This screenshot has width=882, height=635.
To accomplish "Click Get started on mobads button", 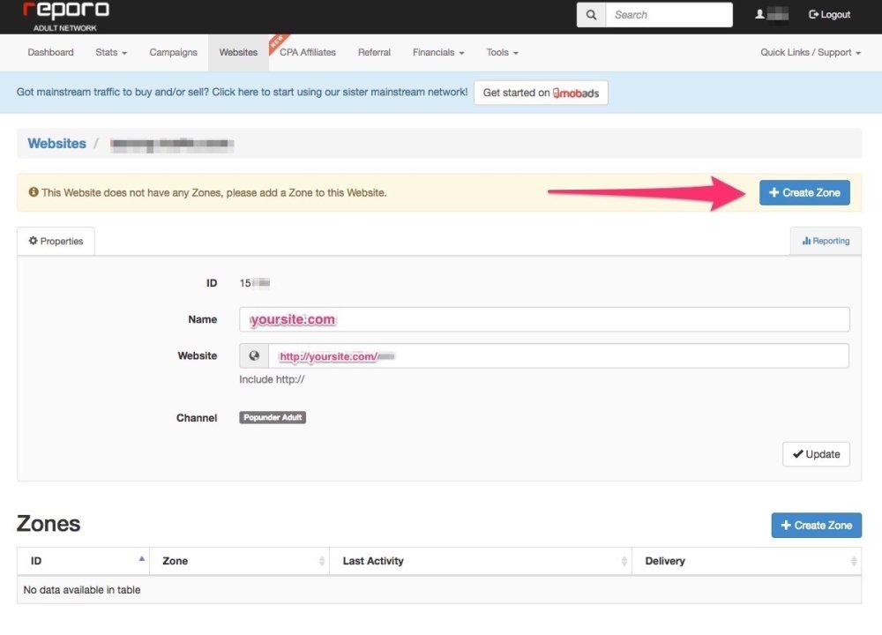I will [541, 93].
